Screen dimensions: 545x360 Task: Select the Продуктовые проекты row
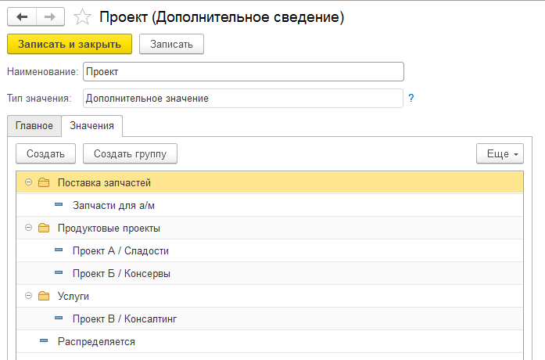[x=270, y=228]
